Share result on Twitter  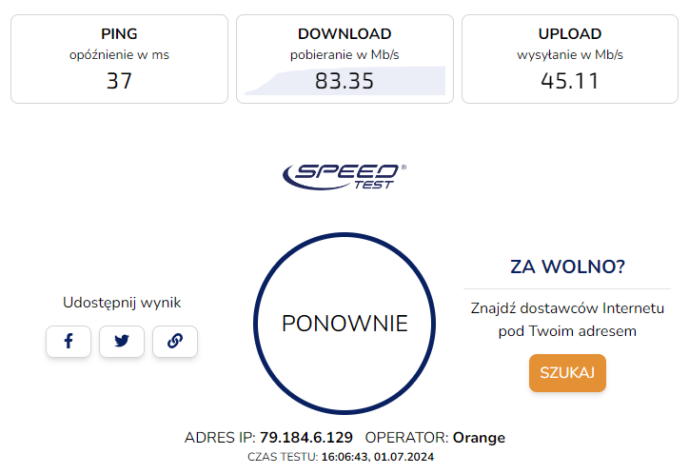(122, 342)
